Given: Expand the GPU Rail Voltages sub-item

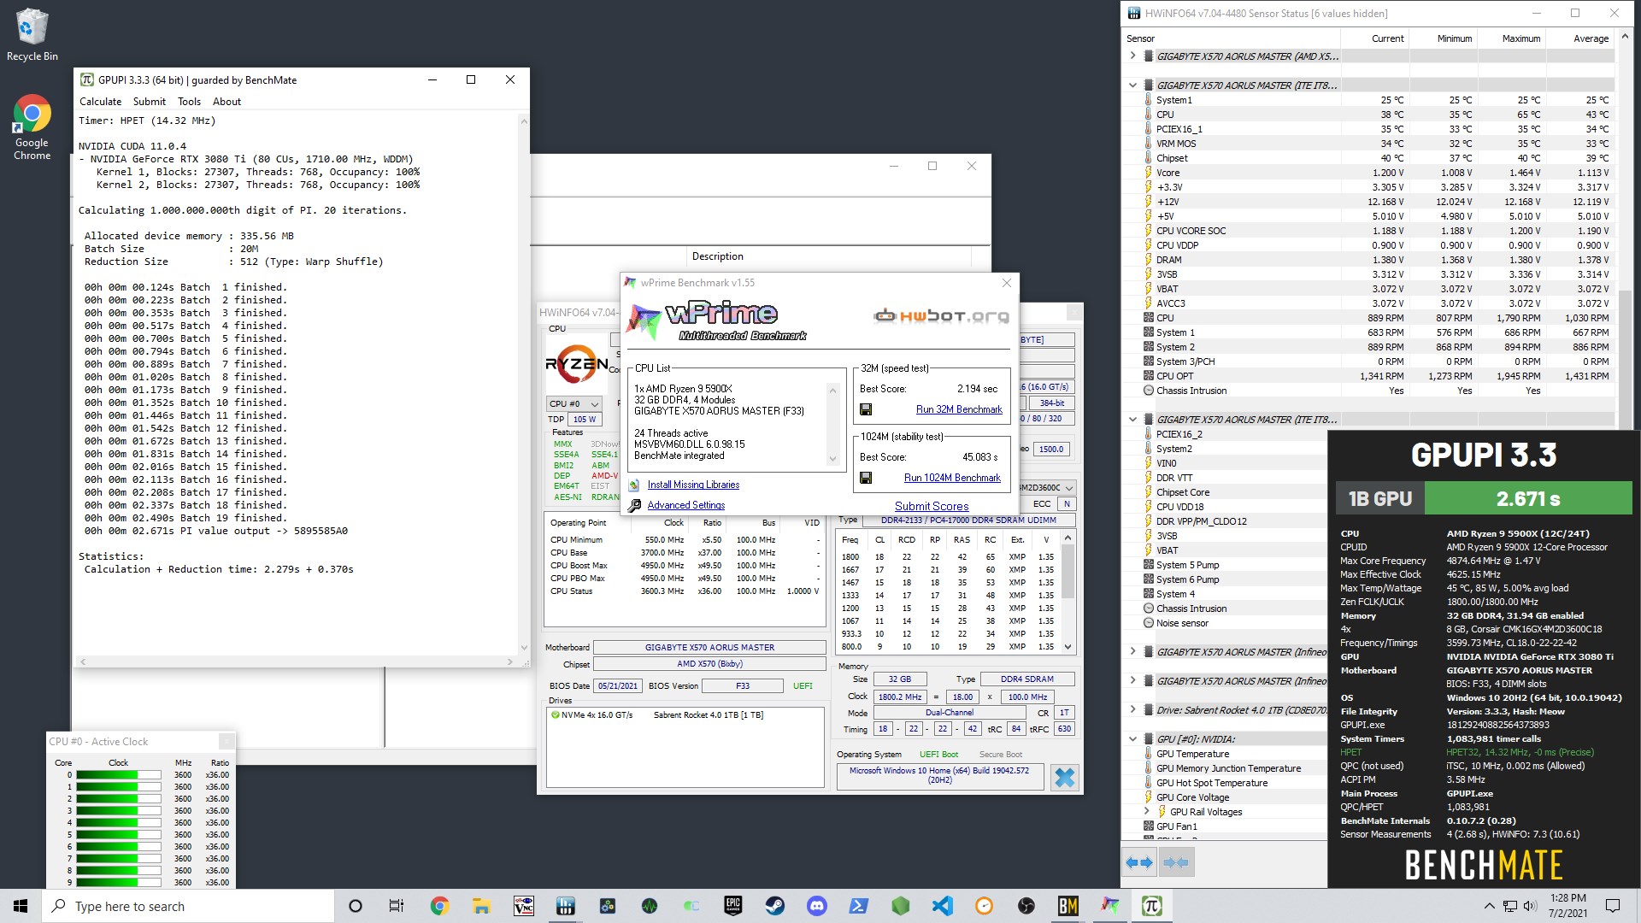Looking at the screenshot, I should click(x=1147, y=811).
